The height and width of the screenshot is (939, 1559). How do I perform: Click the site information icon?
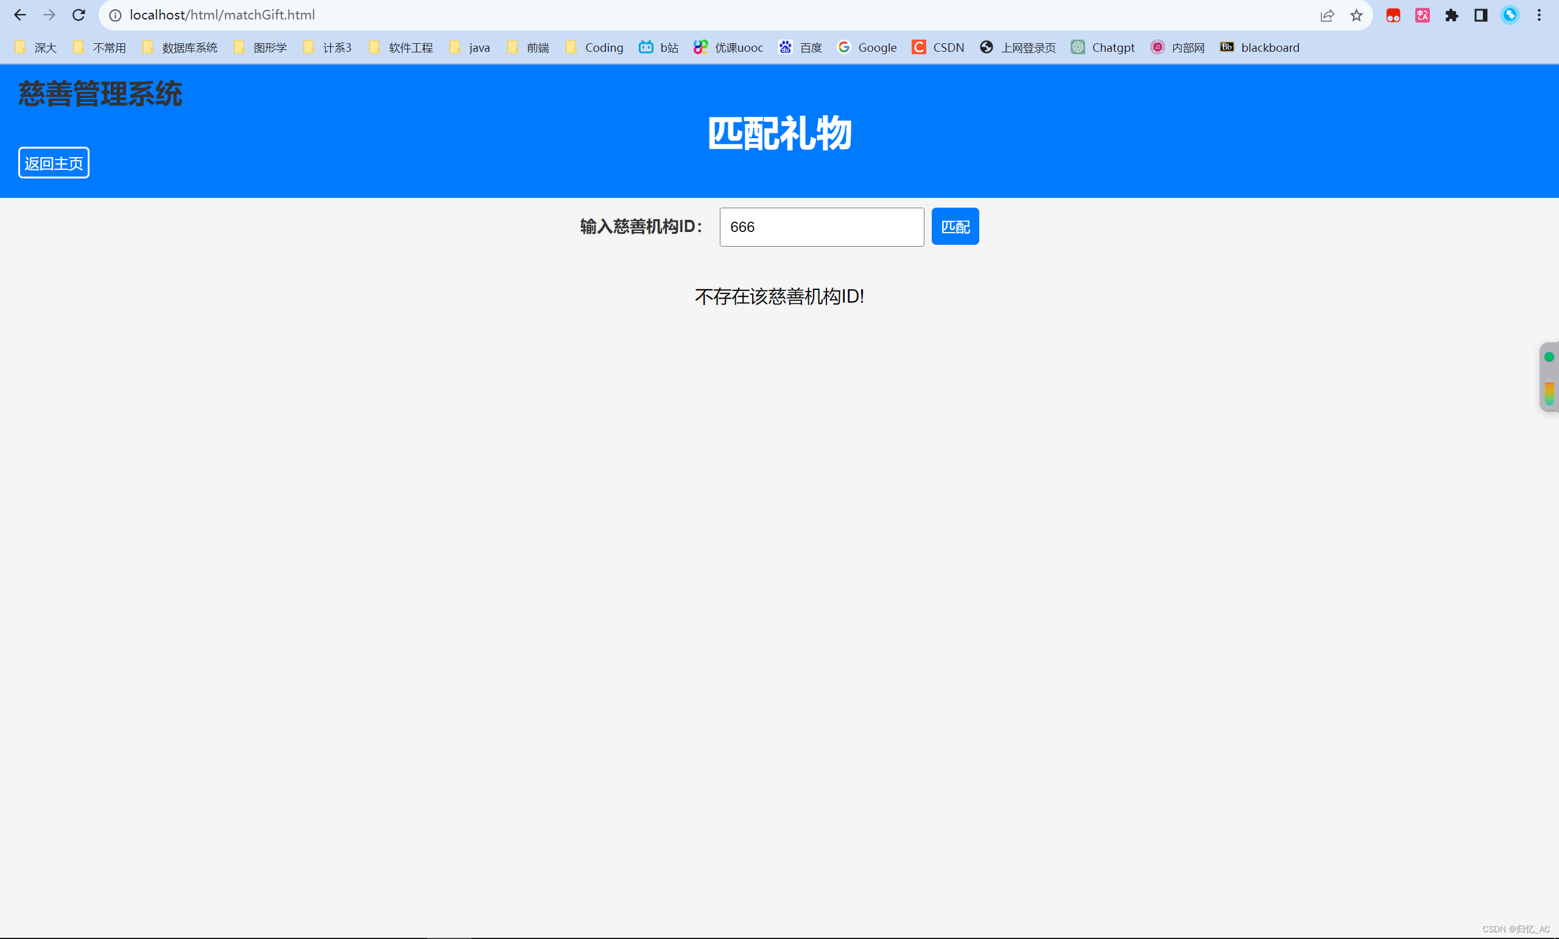click(115, 15)
